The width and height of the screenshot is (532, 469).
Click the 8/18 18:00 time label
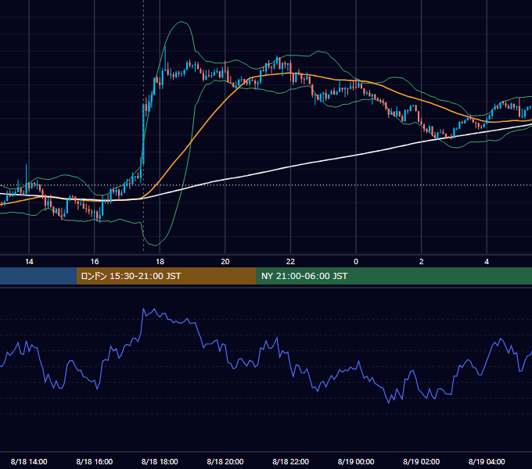coord(160,461)
